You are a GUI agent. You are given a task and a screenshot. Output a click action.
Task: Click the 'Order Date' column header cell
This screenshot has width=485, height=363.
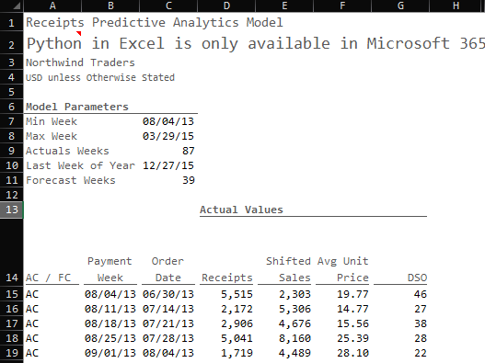coord(168,269)
